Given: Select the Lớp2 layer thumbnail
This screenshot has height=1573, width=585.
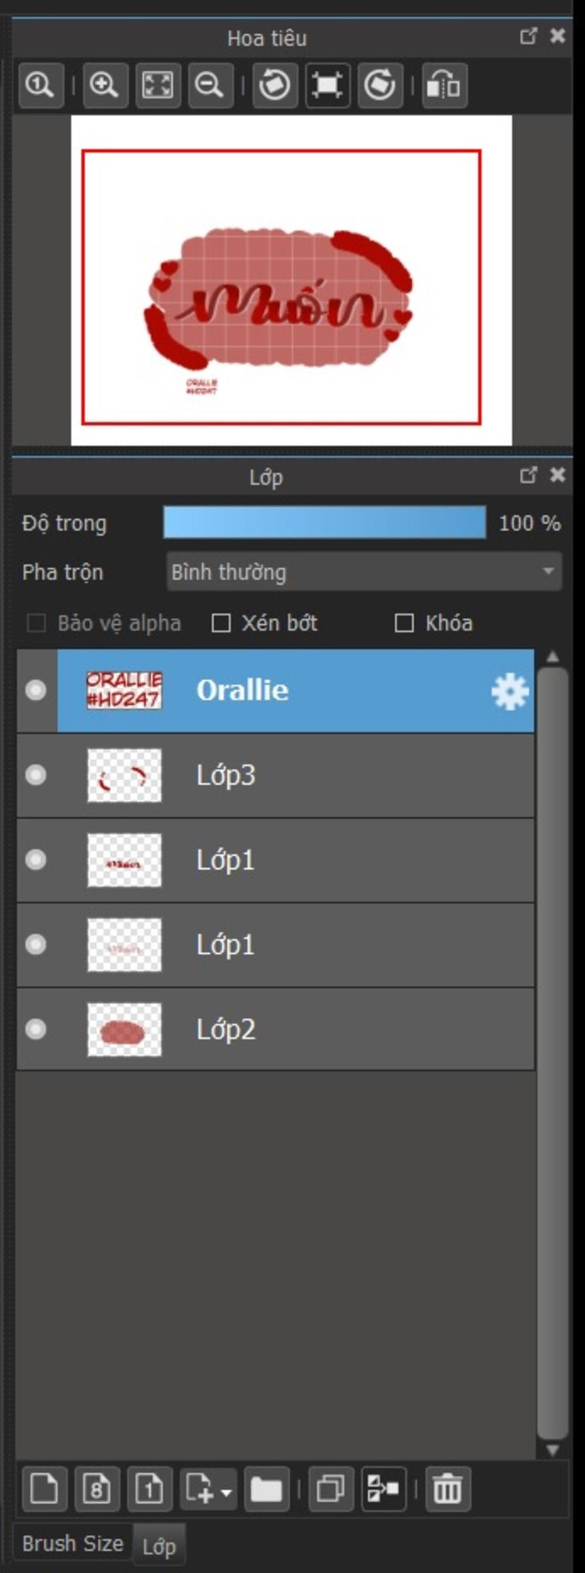Looking at the screenshot, I should [x=124, y=1030].
